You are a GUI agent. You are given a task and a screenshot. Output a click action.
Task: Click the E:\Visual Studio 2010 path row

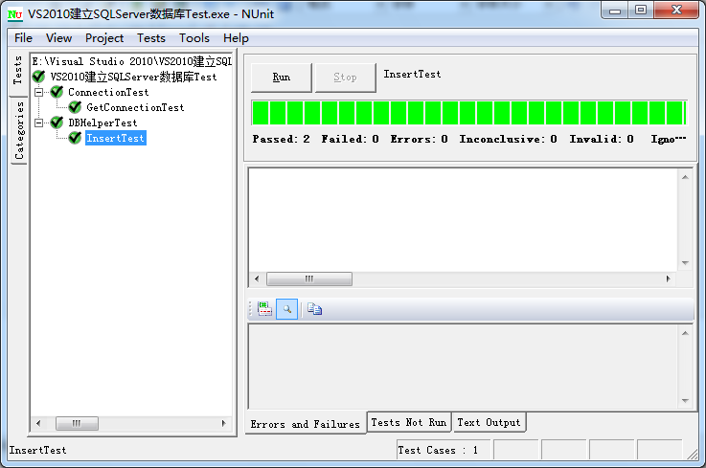[131, 61]
